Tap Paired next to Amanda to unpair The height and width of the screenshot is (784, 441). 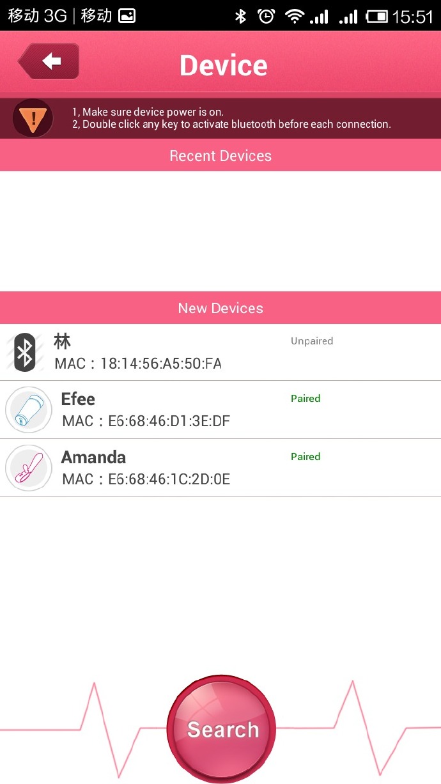(306, 456)
